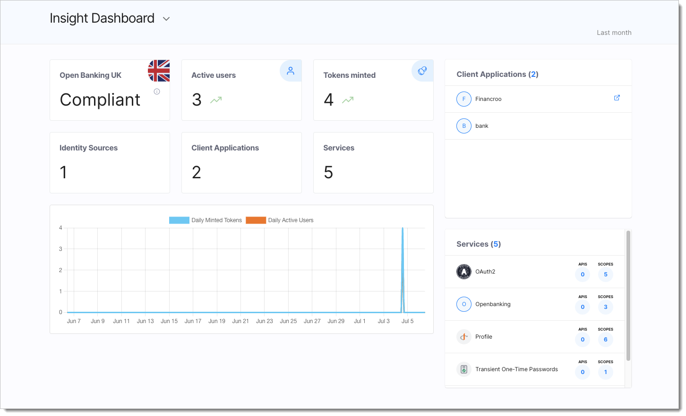Click the Active users trend arrow
Image resolution: width=686 pixels, height=416 pixels.
pos(216,100)
